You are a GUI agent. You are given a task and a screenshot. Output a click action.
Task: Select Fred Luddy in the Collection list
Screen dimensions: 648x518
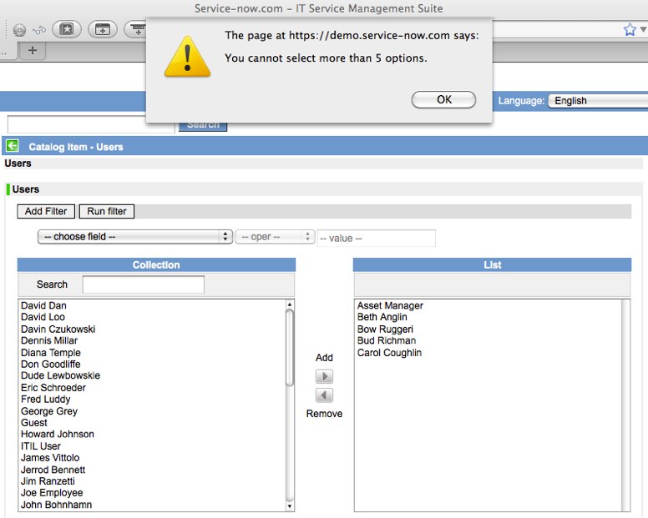[44, 400]
